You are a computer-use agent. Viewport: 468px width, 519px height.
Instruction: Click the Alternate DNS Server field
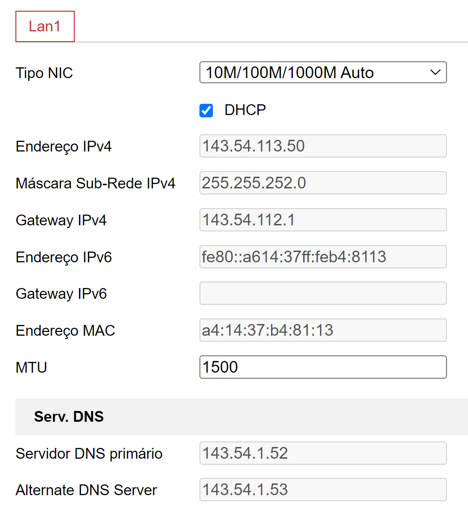(x=323, y=490)
